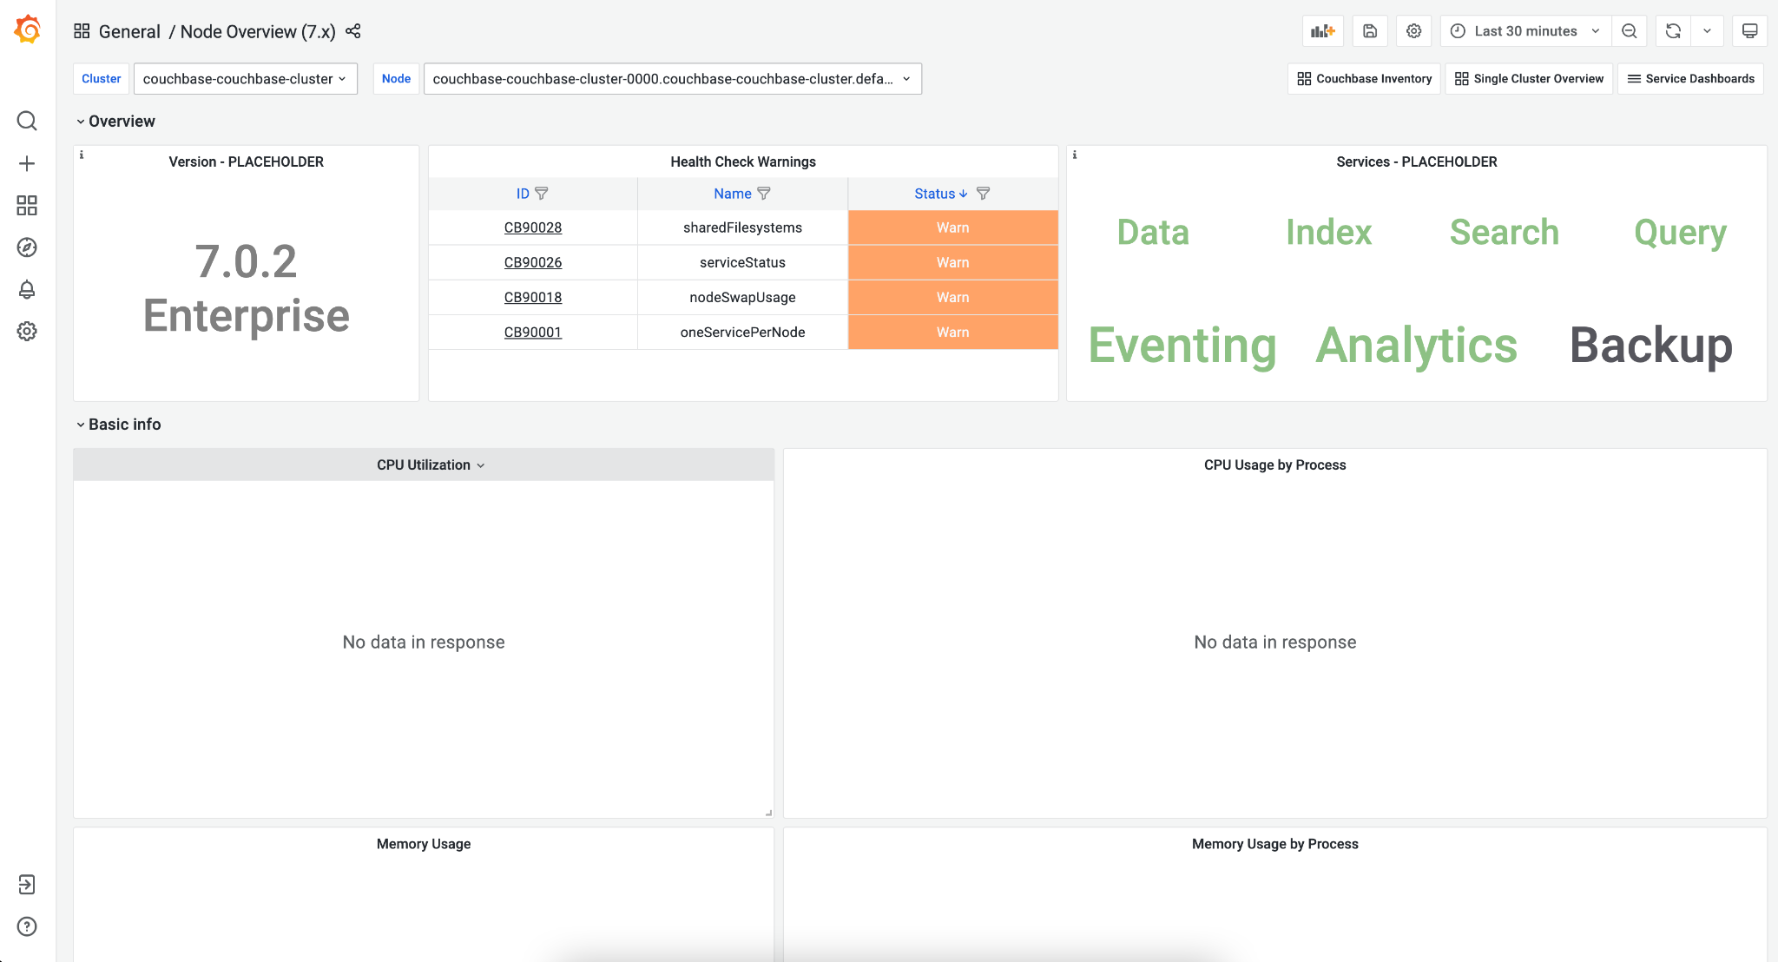This screenshot has height=962, width=1778.
Task: Click the refresh icon in top right toolbar
Action: click(x=1674, y=32)
